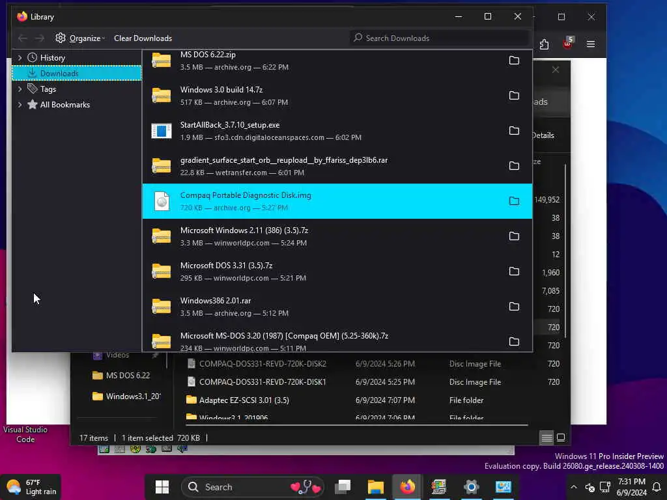Select Downloads in Library sidebar
This screenshot has height=500, width=667.
[77, 73]
